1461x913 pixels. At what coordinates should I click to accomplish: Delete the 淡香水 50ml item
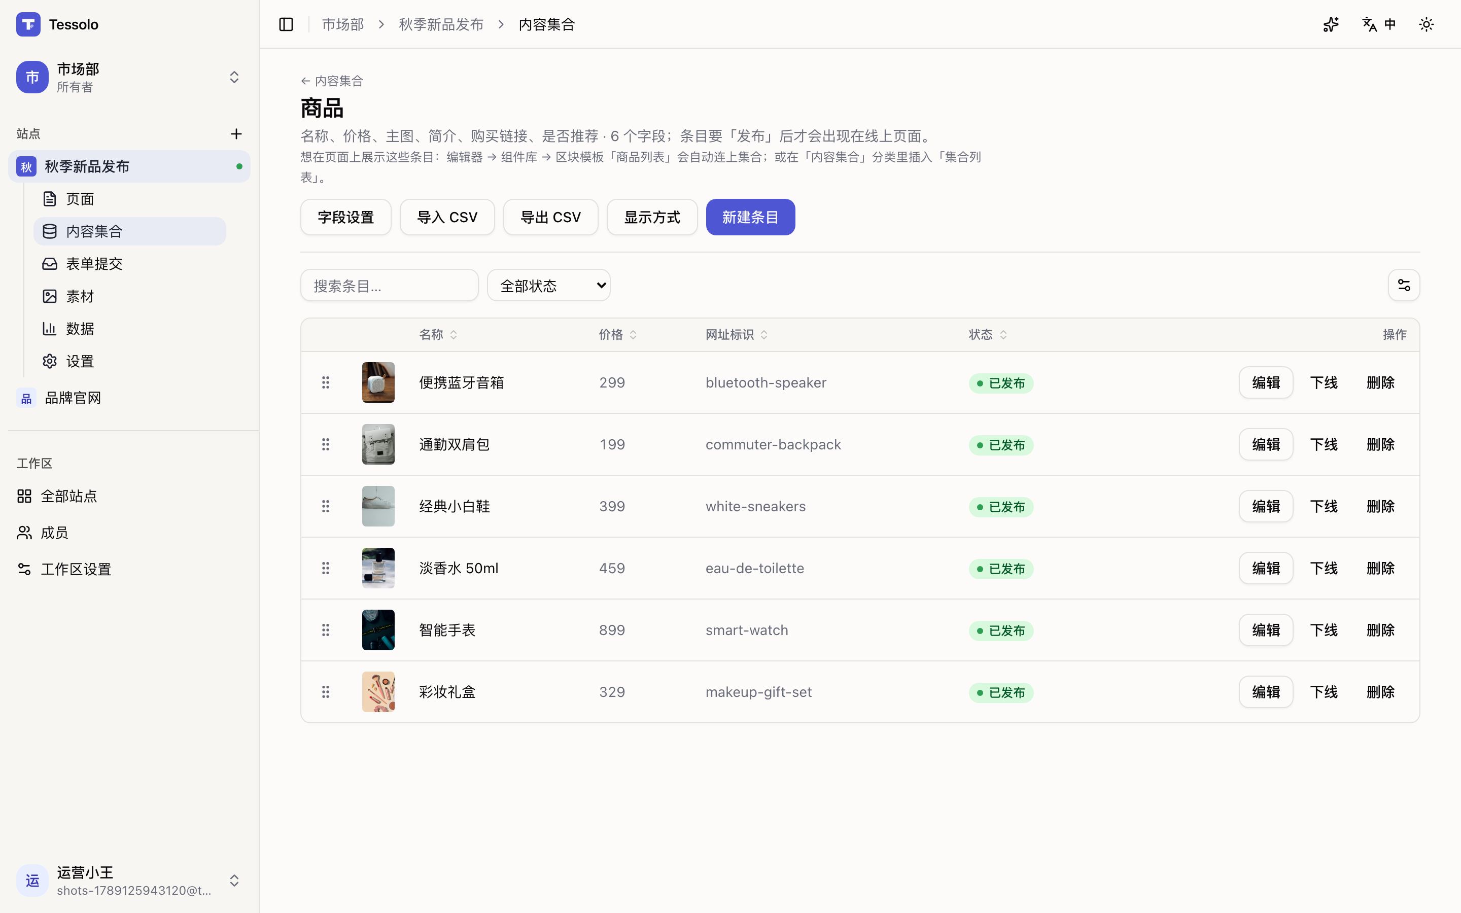pos(1381,568)
